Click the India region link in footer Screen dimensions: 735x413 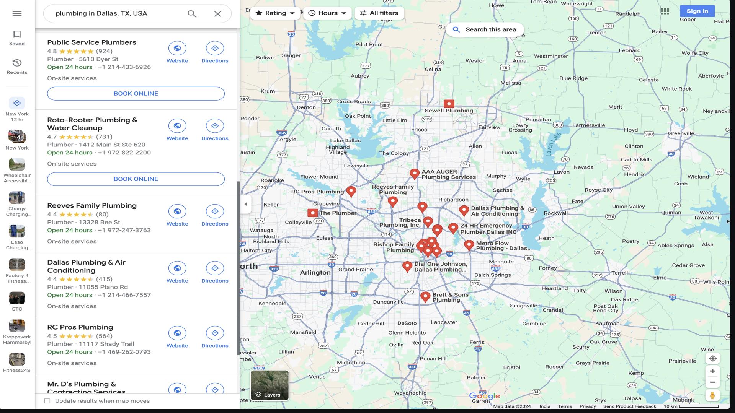pyautogui.click(x=545, y=406)
